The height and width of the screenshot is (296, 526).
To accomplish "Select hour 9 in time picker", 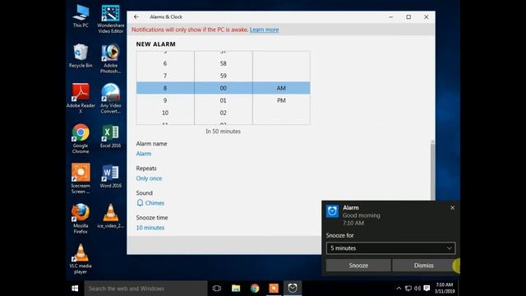I will tap(165, 100).
